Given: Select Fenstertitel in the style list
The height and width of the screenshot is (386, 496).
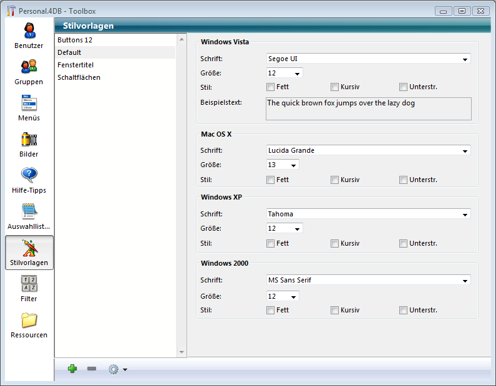Looking at the screenshot, I should click(75, 65).
